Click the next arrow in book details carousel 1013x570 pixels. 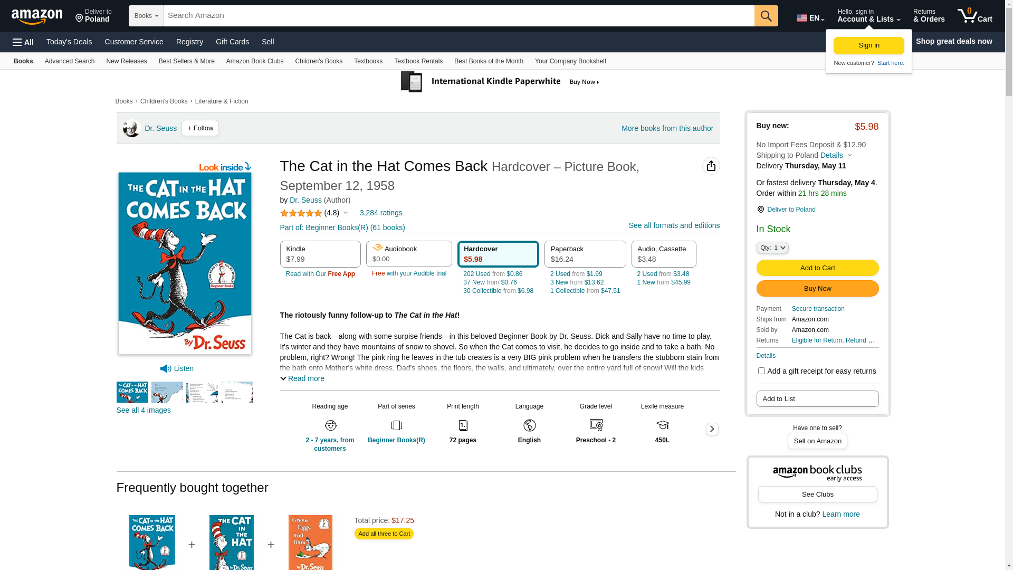pos(712,429)
